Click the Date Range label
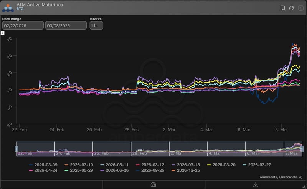This screenshot has height=189, width=307. click(x=12, y=19)
